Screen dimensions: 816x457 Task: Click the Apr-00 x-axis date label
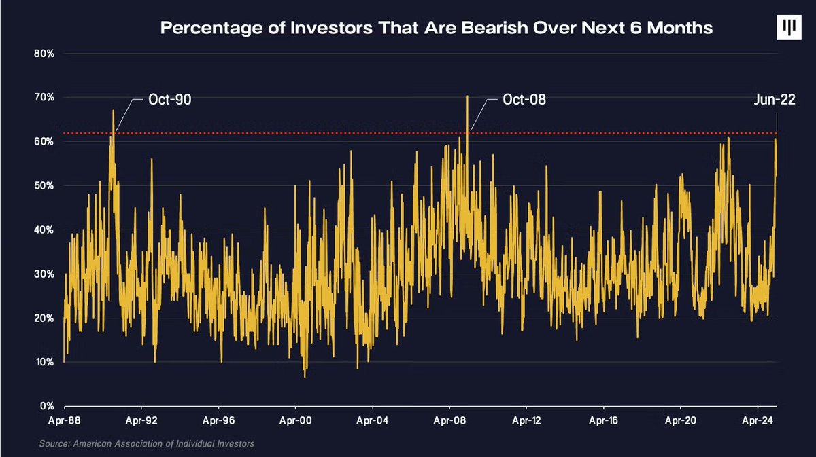point(296,420)
